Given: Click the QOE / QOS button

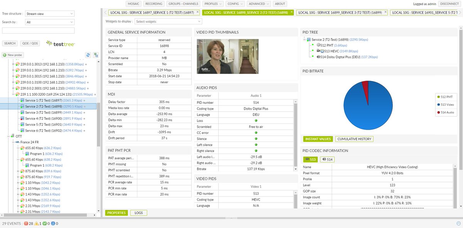Looking at the screenshot, I should pyautogui.click(x=30, y=43).
